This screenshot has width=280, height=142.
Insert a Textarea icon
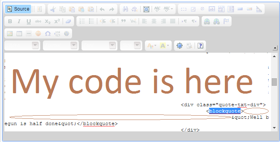(x=221, y=9)
